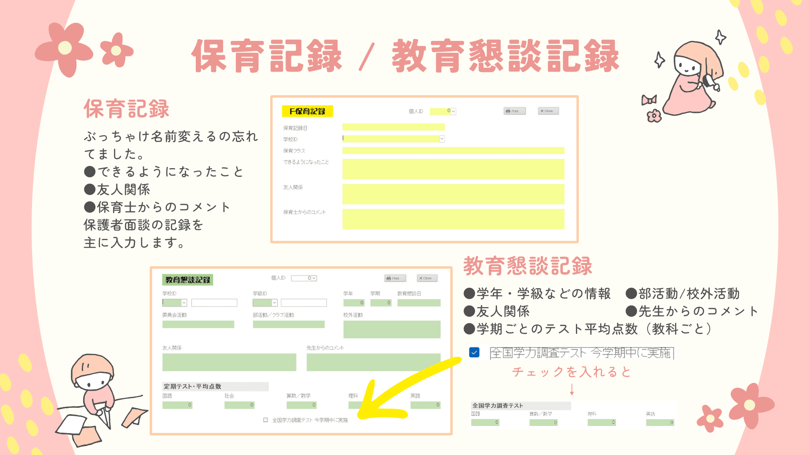Click the 保育記録日 input field

click(x=394, y=127)
